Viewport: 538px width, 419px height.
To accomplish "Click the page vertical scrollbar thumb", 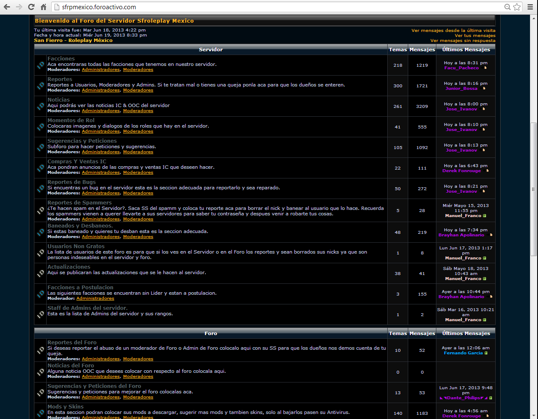I will [534, 189].
